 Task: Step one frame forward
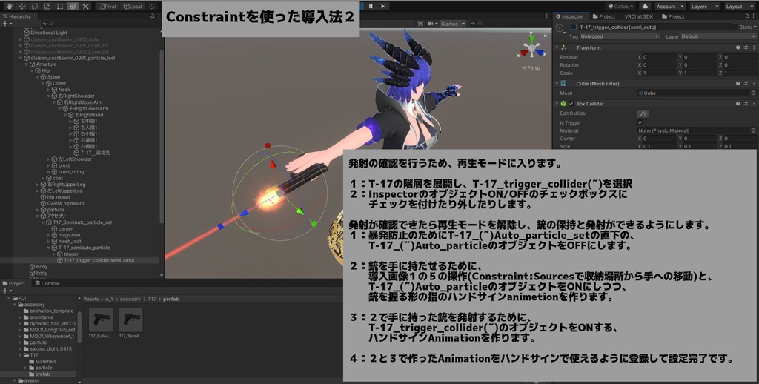click(x=383, y=6)
